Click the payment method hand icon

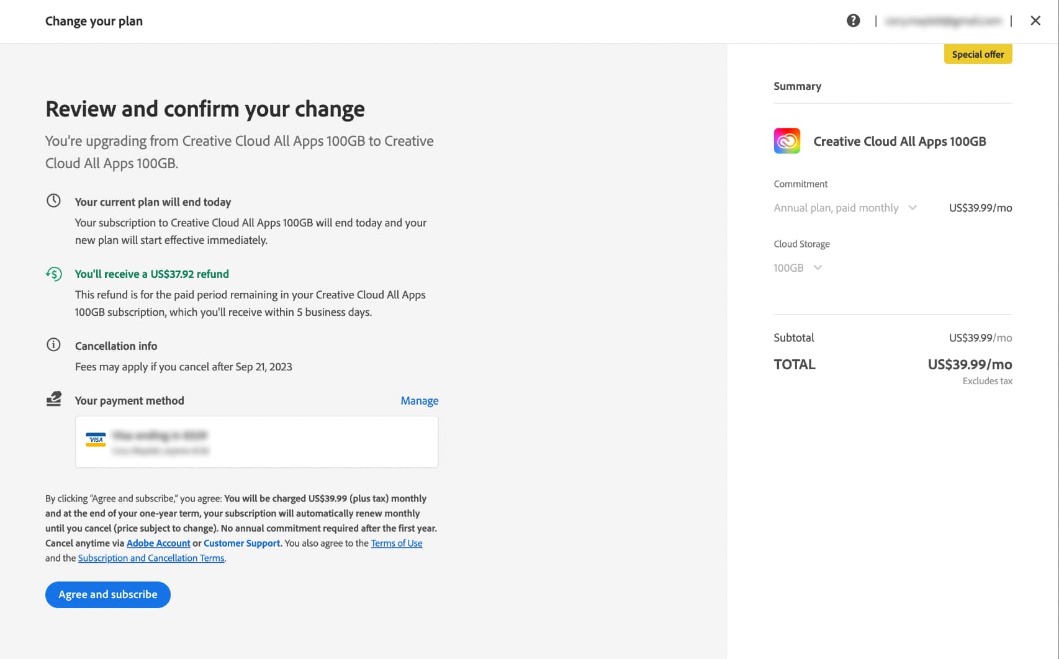pyautogui.click(x=54, y=399)
